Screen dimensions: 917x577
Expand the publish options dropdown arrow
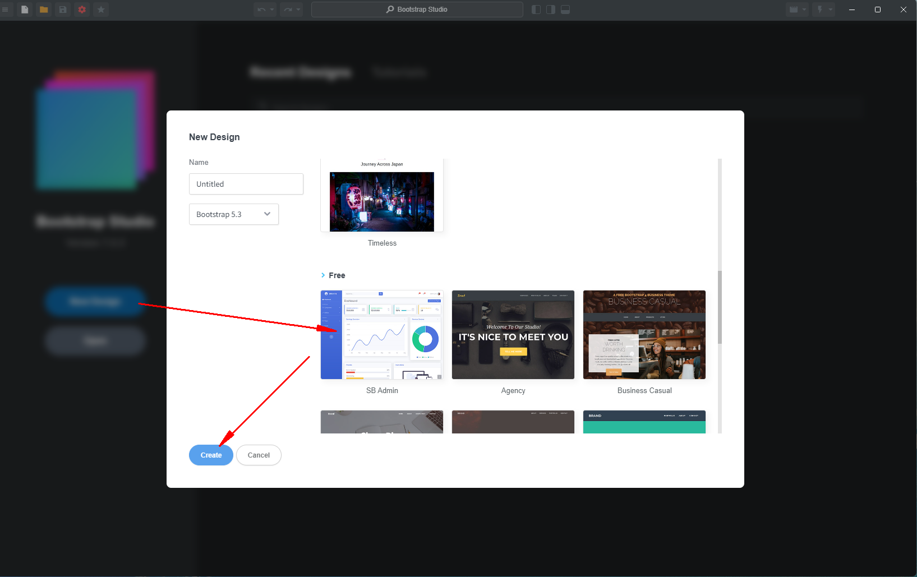831,10
